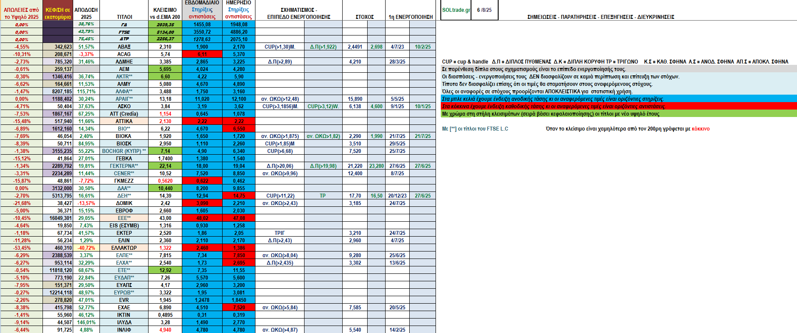Click the AKTR** title cell
The height and width of the screenshot is (333, 797).
[x=124, y=77]
